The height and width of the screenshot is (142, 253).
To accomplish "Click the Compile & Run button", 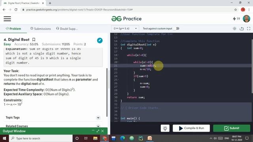I will pyautogui.click(x=191, y=128).
